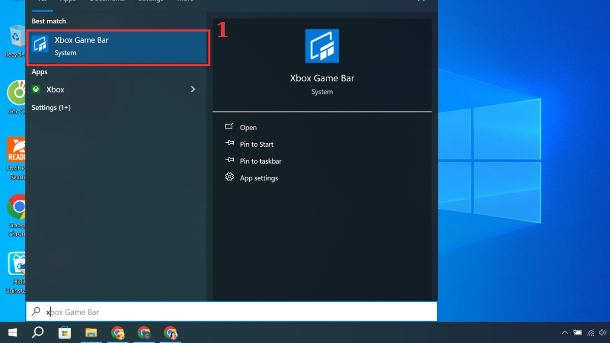Show hidden icons in the system tray
The height and width of the screenshot is (343, 610).
565,333
